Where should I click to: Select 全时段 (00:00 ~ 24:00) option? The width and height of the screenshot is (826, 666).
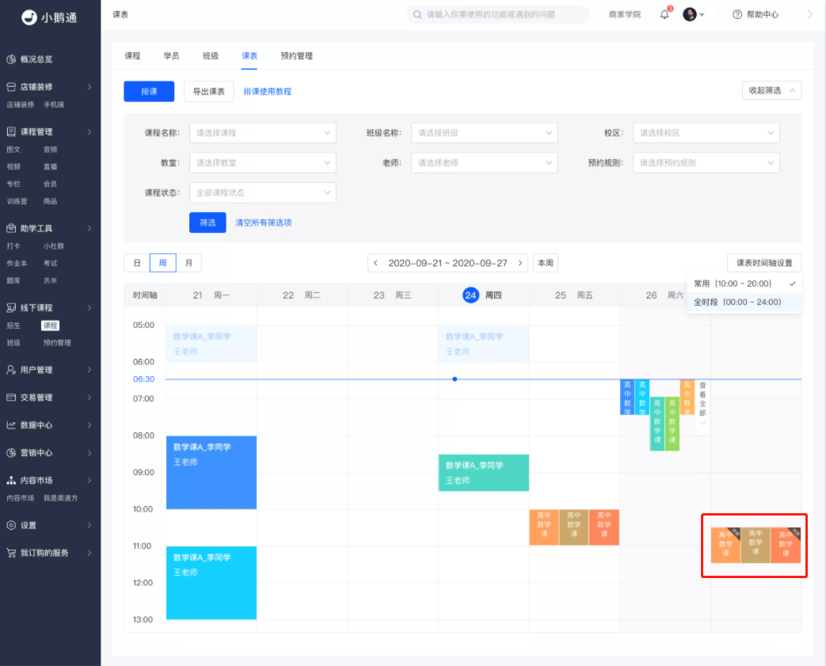(x=744, y=302)
